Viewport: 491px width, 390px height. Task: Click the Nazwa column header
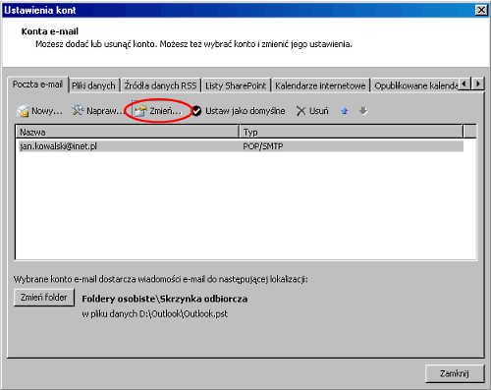pos(128,132)
